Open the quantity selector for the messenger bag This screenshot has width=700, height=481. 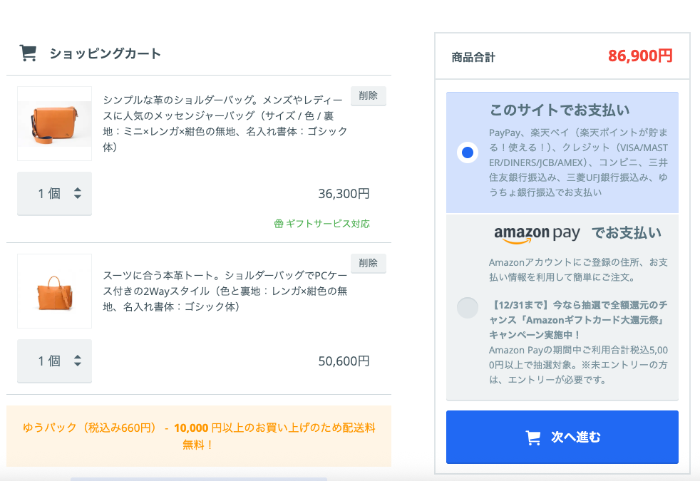pos(54,192)
